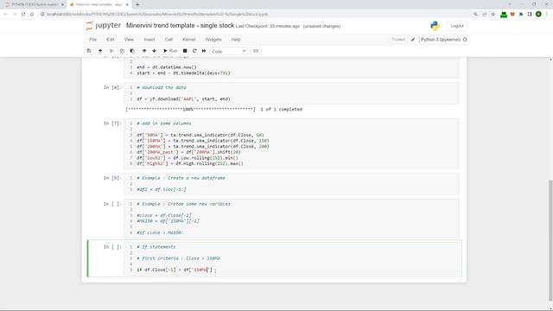Viewport: 553px width, 311px height.
Task: Open the Help menu
Action: (x=236, y=40)
